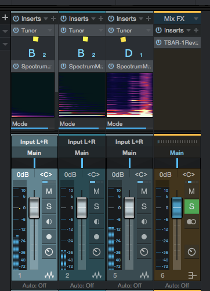Open channel 6 automation dial button

pos(191,252)
